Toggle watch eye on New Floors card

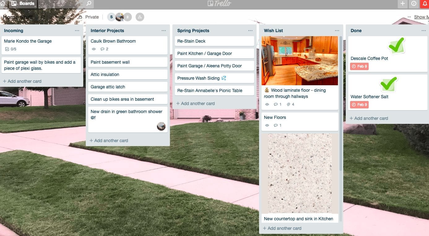click(x=267, y=125)
